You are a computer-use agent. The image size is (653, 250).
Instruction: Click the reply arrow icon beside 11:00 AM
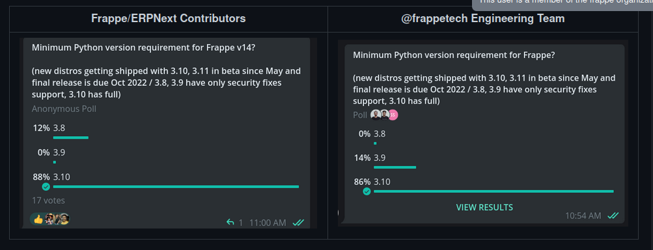click(x=230, y=223)
